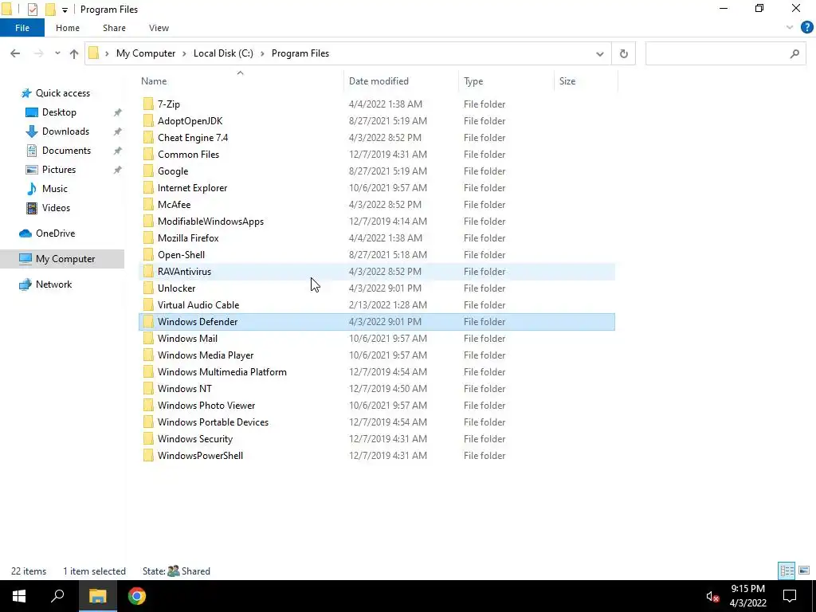Open the blue Help question mark icon
Screen dimensions: 816x612
806,28
